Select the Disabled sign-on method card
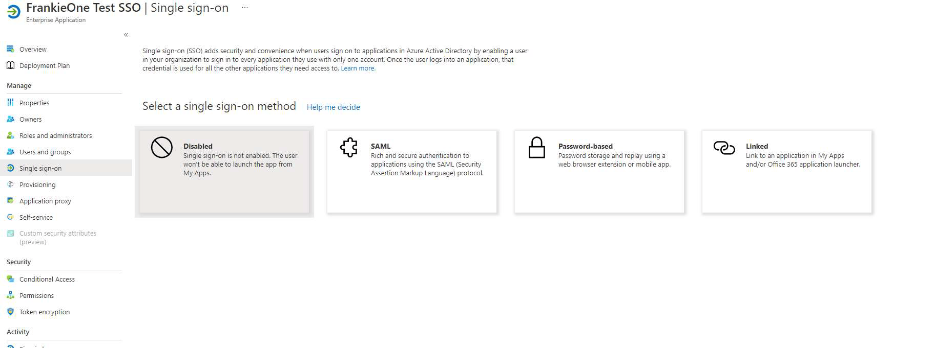Screen dimensions: 935x348 coord(224,171)
